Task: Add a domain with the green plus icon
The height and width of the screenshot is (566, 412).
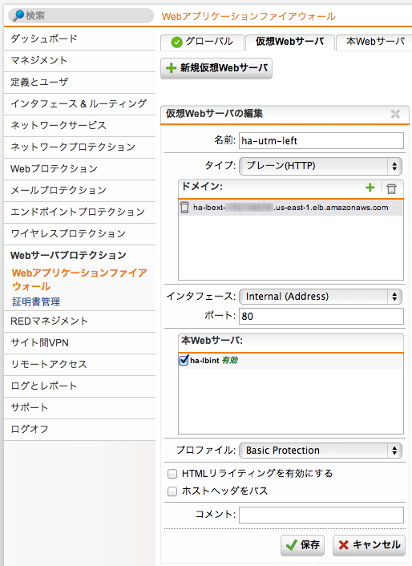Action: tap(370, 188)
